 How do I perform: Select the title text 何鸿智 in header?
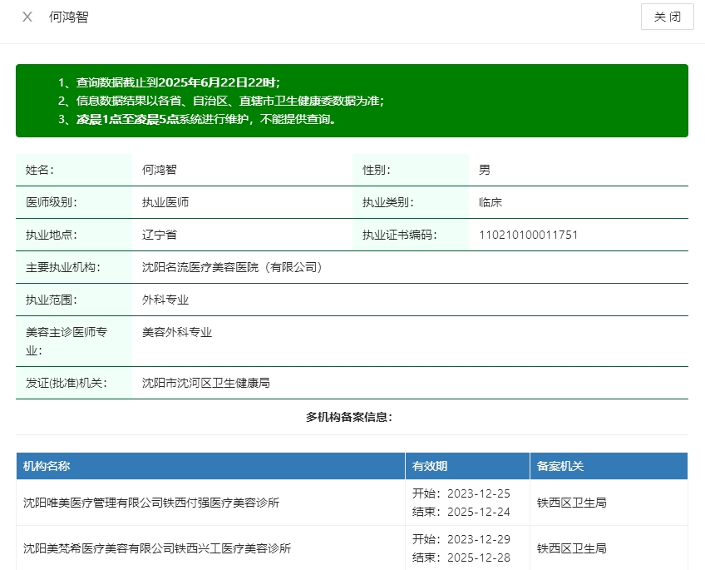(69, 17)
